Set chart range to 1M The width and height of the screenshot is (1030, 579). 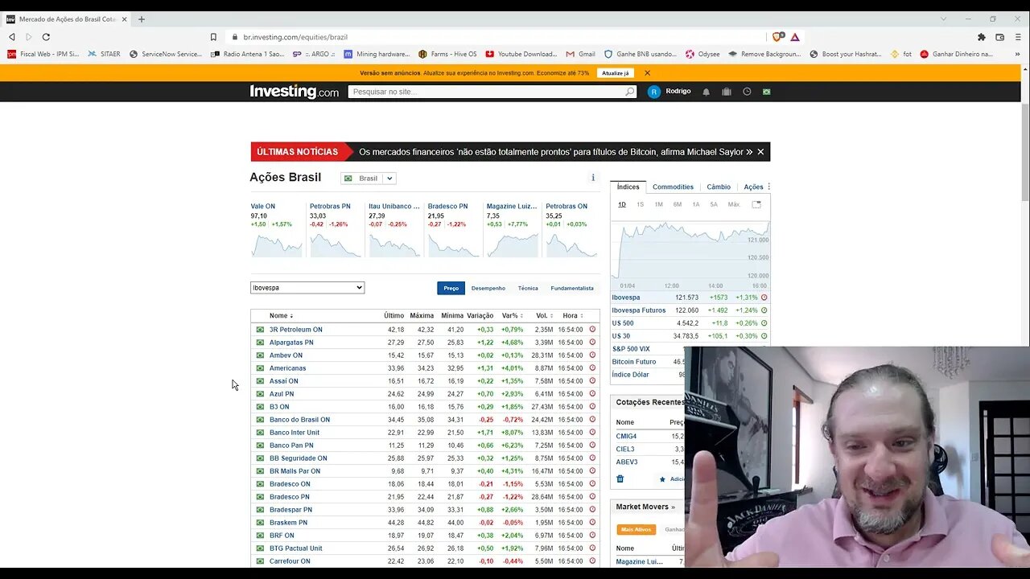658,204
